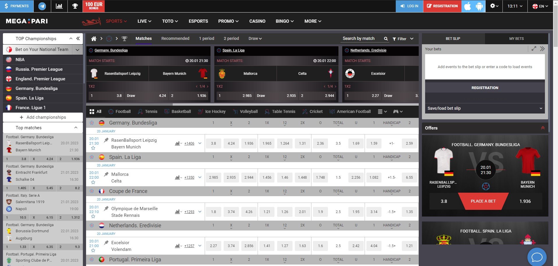
Task: Click the 100 EUR bonus banner
Action: point(94,6)
